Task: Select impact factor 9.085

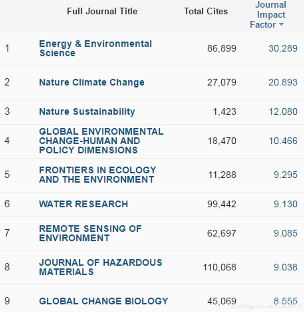Action: click(285, 233)
